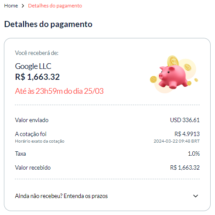This screenshot has width=215, height=215.
Task: Click the A cotação foi label
Action: [31, 134]
